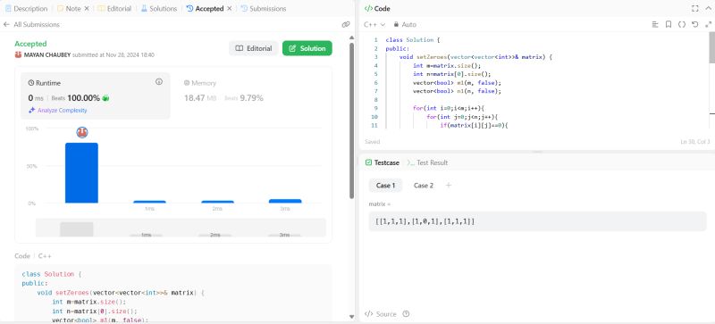
Task: Toggle the Auto lock setting
Action: [x=405, y=25]
